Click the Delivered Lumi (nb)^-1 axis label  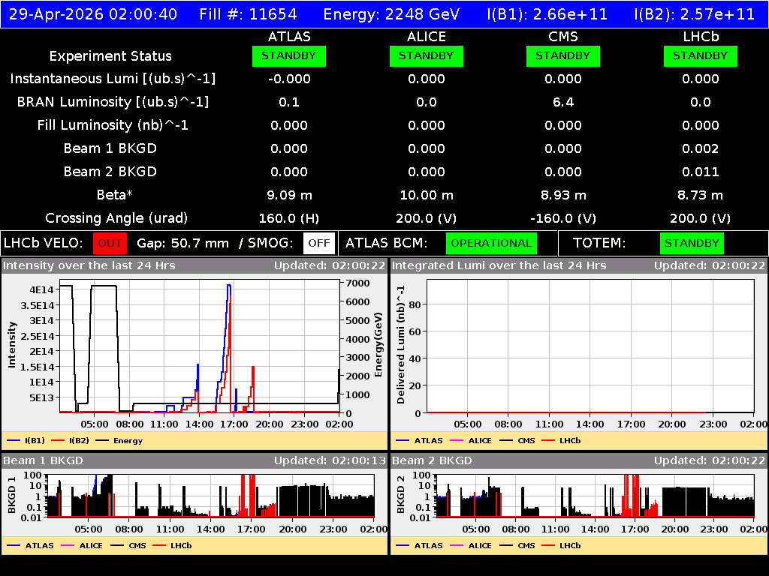pos(401,345)
